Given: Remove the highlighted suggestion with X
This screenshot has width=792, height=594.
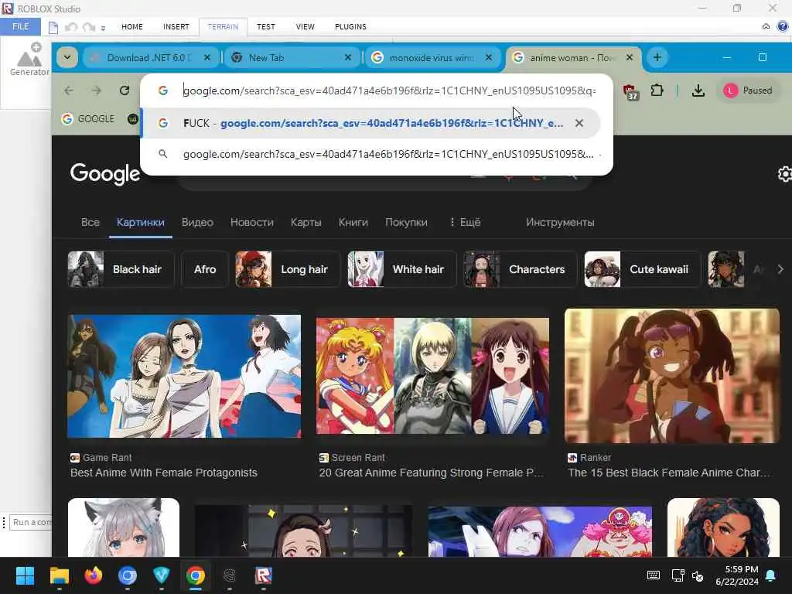Looking at the screenshot, I should pos(579,123).
